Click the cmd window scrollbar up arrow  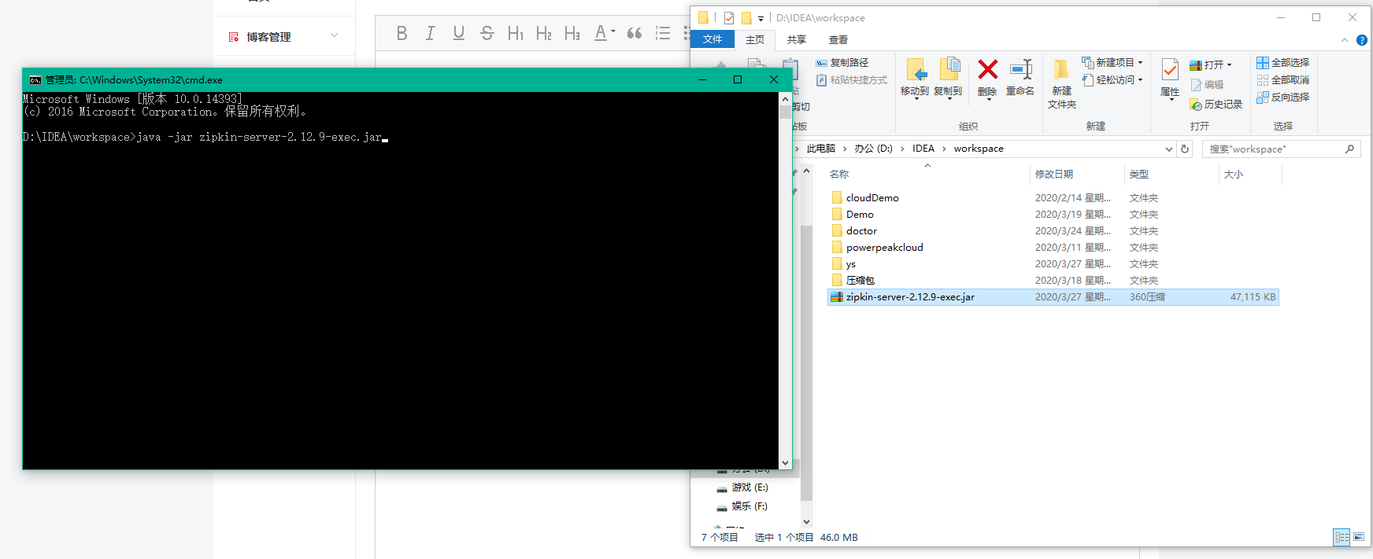click(x=785, y=99)
